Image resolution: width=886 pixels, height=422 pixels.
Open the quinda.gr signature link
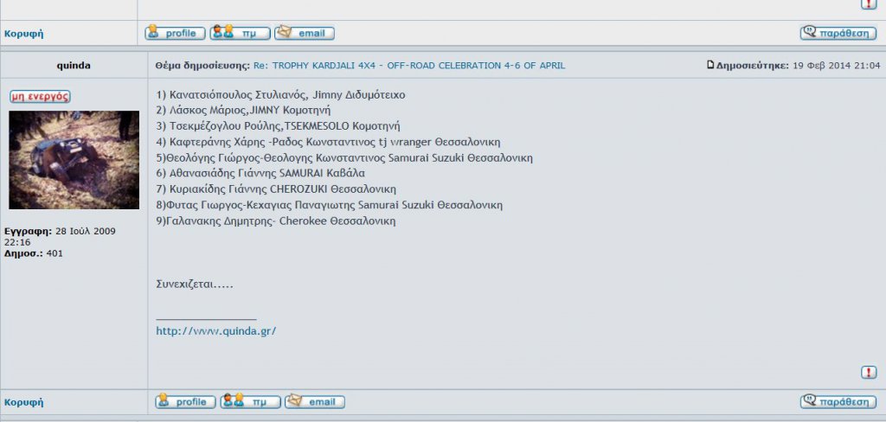click(215, 331)
